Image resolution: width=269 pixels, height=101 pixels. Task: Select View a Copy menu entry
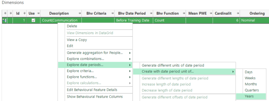(x=95, y=40)
